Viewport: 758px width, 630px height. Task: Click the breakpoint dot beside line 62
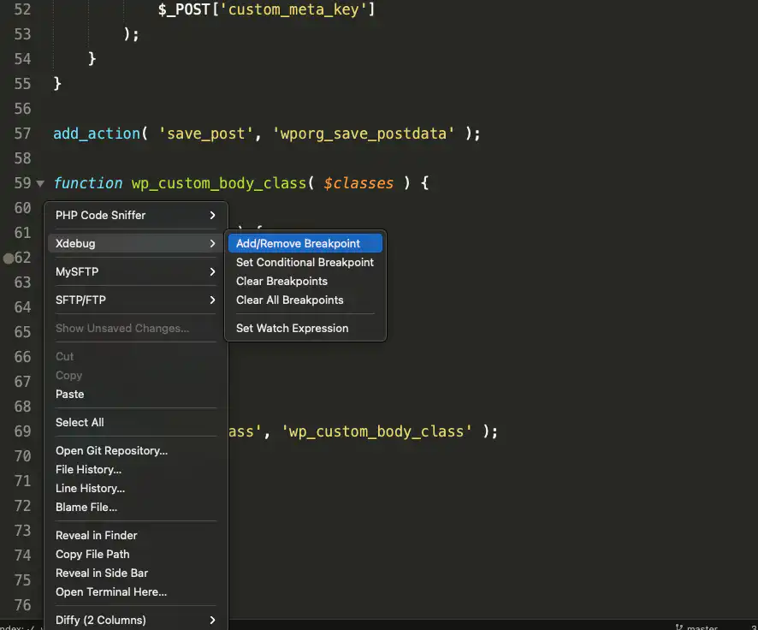click(x=8, y=258)
